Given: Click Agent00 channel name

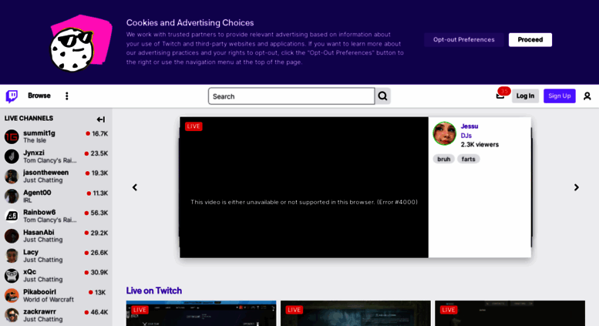Looking at the screenshot, I should pos(37,193).
